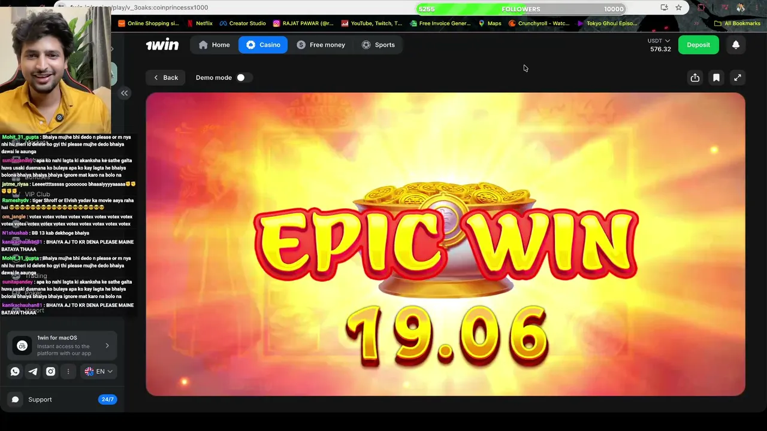
Task: Expand the 1win for macOS banner arrow
Action: pos(107,345)
